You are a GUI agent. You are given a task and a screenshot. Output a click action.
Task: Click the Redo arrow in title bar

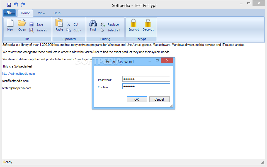(x=23, y=4)
